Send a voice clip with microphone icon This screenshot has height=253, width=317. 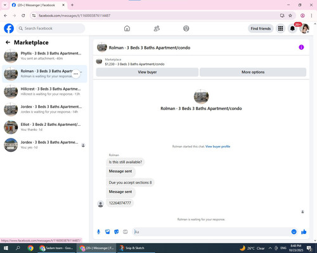(98, 232)
